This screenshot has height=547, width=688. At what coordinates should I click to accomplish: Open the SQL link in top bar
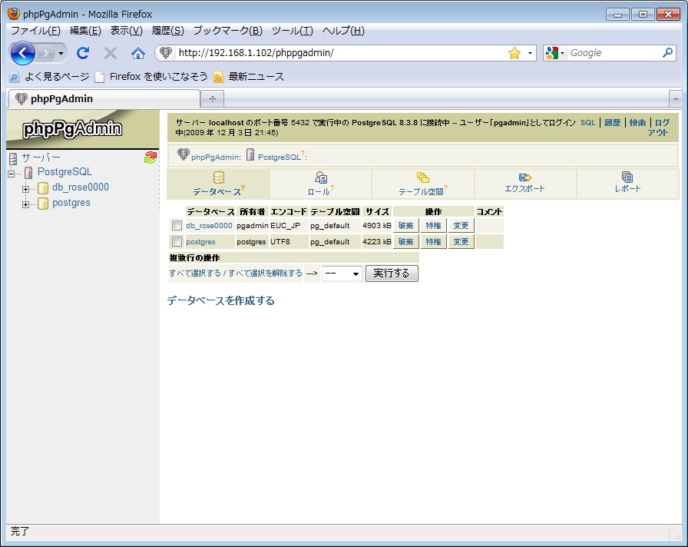(588, 123)
